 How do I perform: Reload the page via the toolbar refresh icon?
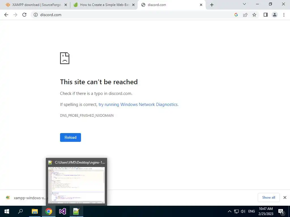coord(24,15)
